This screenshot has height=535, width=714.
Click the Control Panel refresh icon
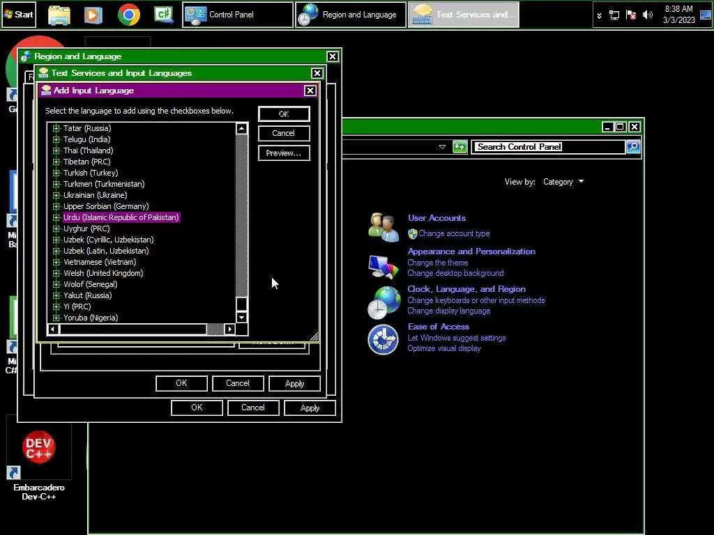point(460,147)
